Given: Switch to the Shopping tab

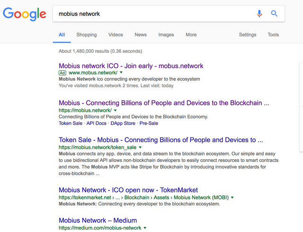Looking at the screenshot, I should tap(87, 34).
